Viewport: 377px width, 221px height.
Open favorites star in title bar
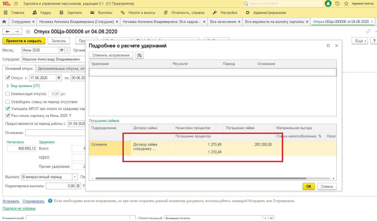pos(346,4)
